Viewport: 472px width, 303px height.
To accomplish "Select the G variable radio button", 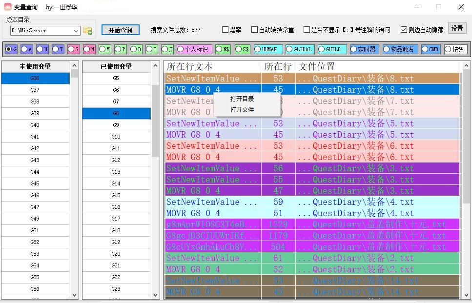I will [x=11, y=49].
